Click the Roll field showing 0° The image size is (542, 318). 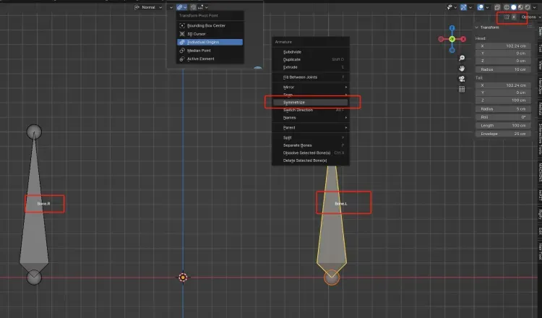(503, 117)
